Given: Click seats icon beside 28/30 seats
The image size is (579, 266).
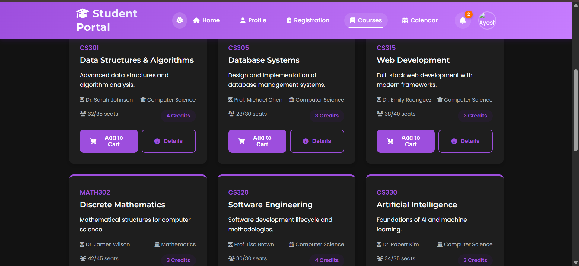Looking at the screenshot, I should 231,114.
